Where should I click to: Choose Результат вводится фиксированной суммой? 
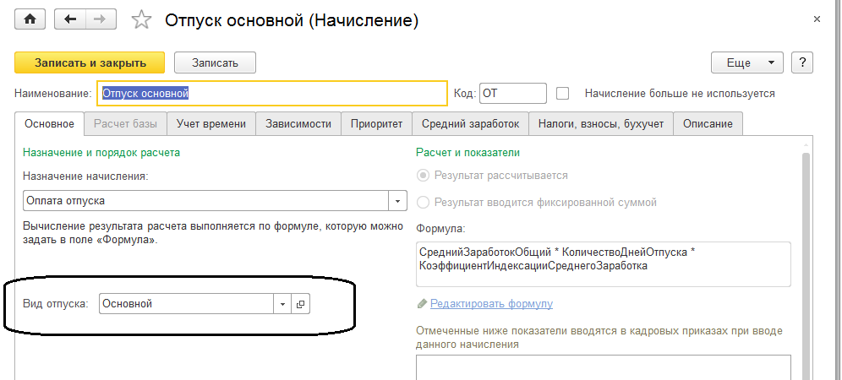point(423,202)
